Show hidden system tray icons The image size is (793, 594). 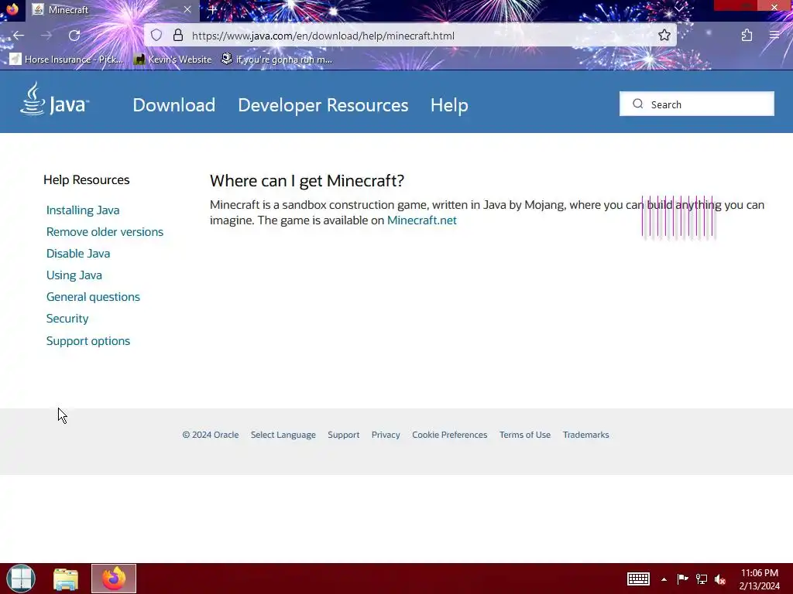[x=664, y=579]
